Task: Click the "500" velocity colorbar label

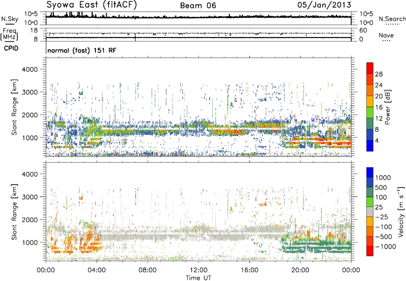Action: 381,187
